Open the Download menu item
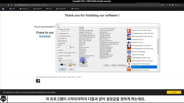The height and width of the screenshot is (103, 184). (x=38, y=9)
